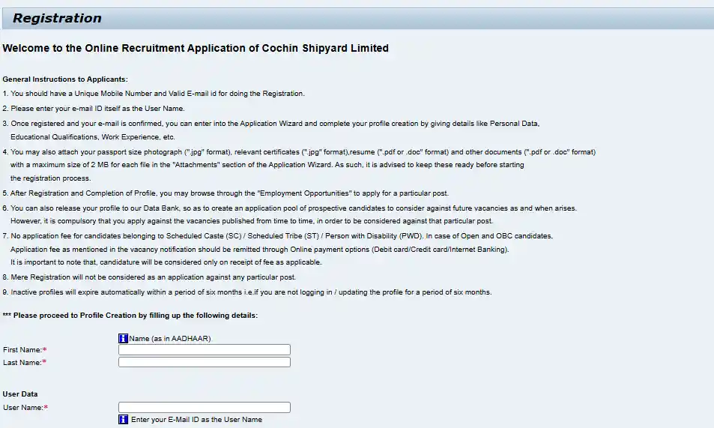Click the Please proceed to Profile Creation text

pyautogui.click(x=130, y=316)
